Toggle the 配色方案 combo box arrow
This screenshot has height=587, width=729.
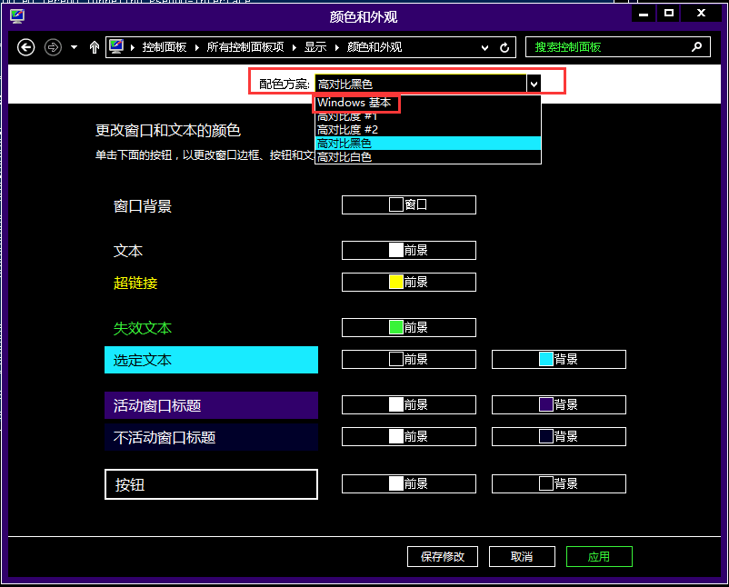[534, 84]
